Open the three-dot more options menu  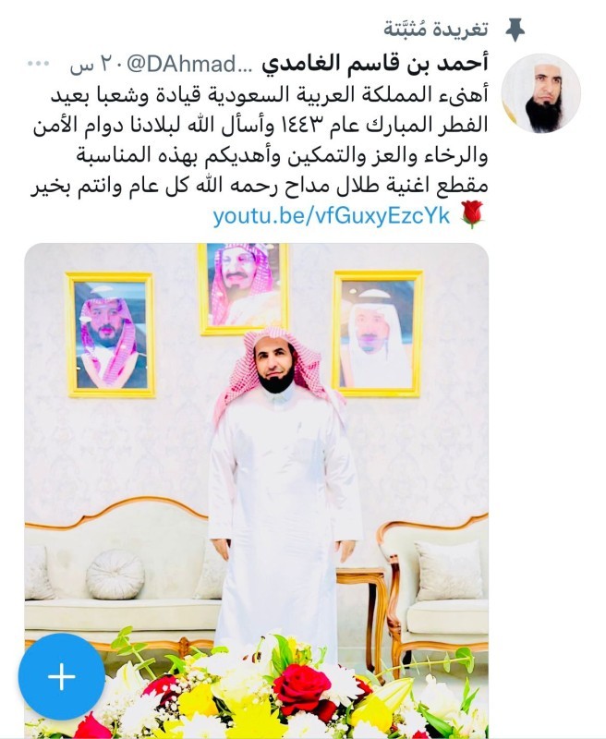pos(38,64)
